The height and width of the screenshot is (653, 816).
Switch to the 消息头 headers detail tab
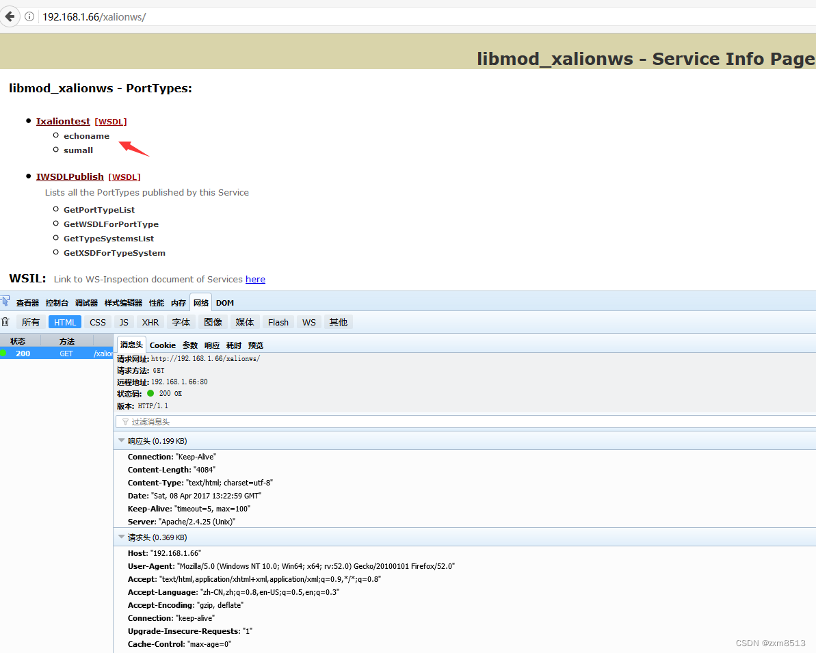coord(131,345)
